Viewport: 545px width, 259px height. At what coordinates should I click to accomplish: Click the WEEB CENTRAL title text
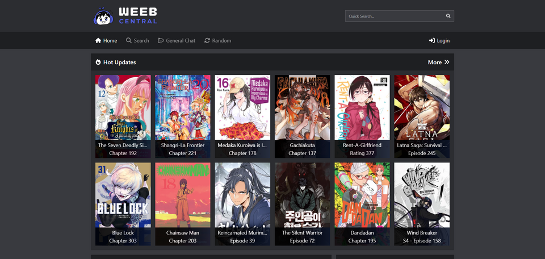click(x=137, y=16)
